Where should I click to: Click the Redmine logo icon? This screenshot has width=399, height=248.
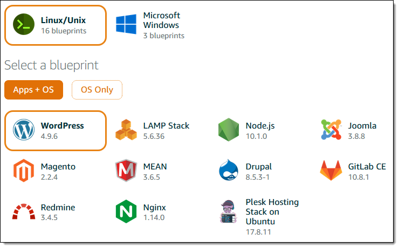tap(24, 212)
